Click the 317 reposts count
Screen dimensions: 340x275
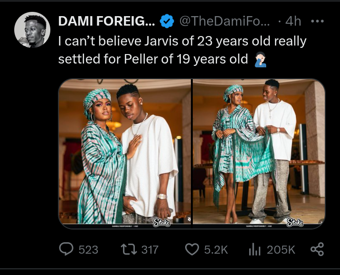coord(150,249)
